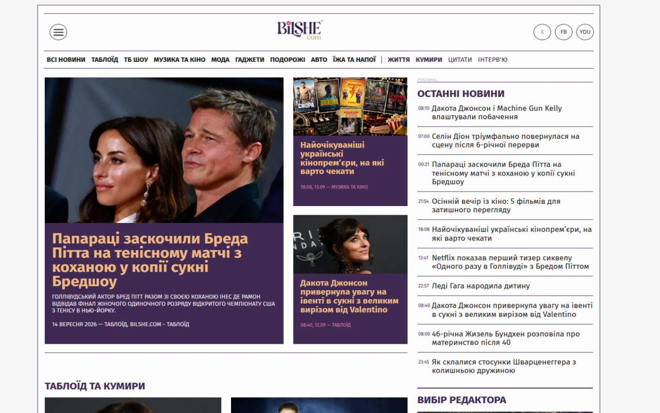
Task: Open the Дакота Джонсон Valentino card headline
Action: (x=350, y=296)
